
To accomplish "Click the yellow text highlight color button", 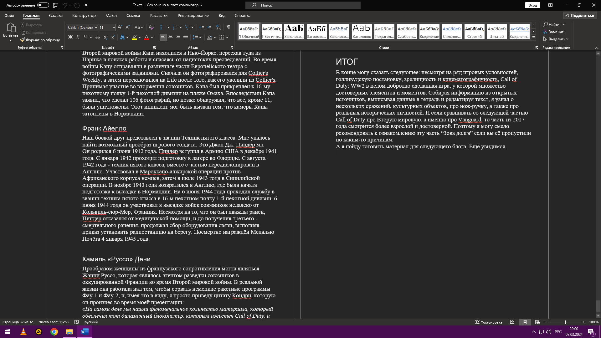I will pos(134,37).
